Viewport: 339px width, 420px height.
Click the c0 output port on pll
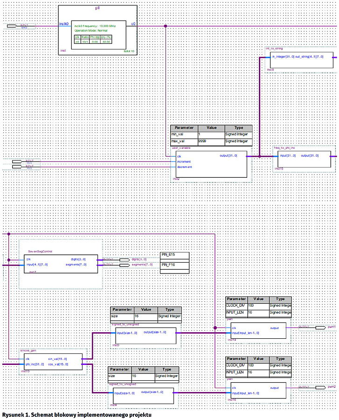pos(133,24)
